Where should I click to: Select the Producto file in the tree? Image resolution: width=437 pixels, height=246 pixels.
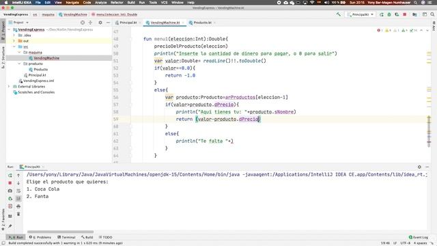41,70
